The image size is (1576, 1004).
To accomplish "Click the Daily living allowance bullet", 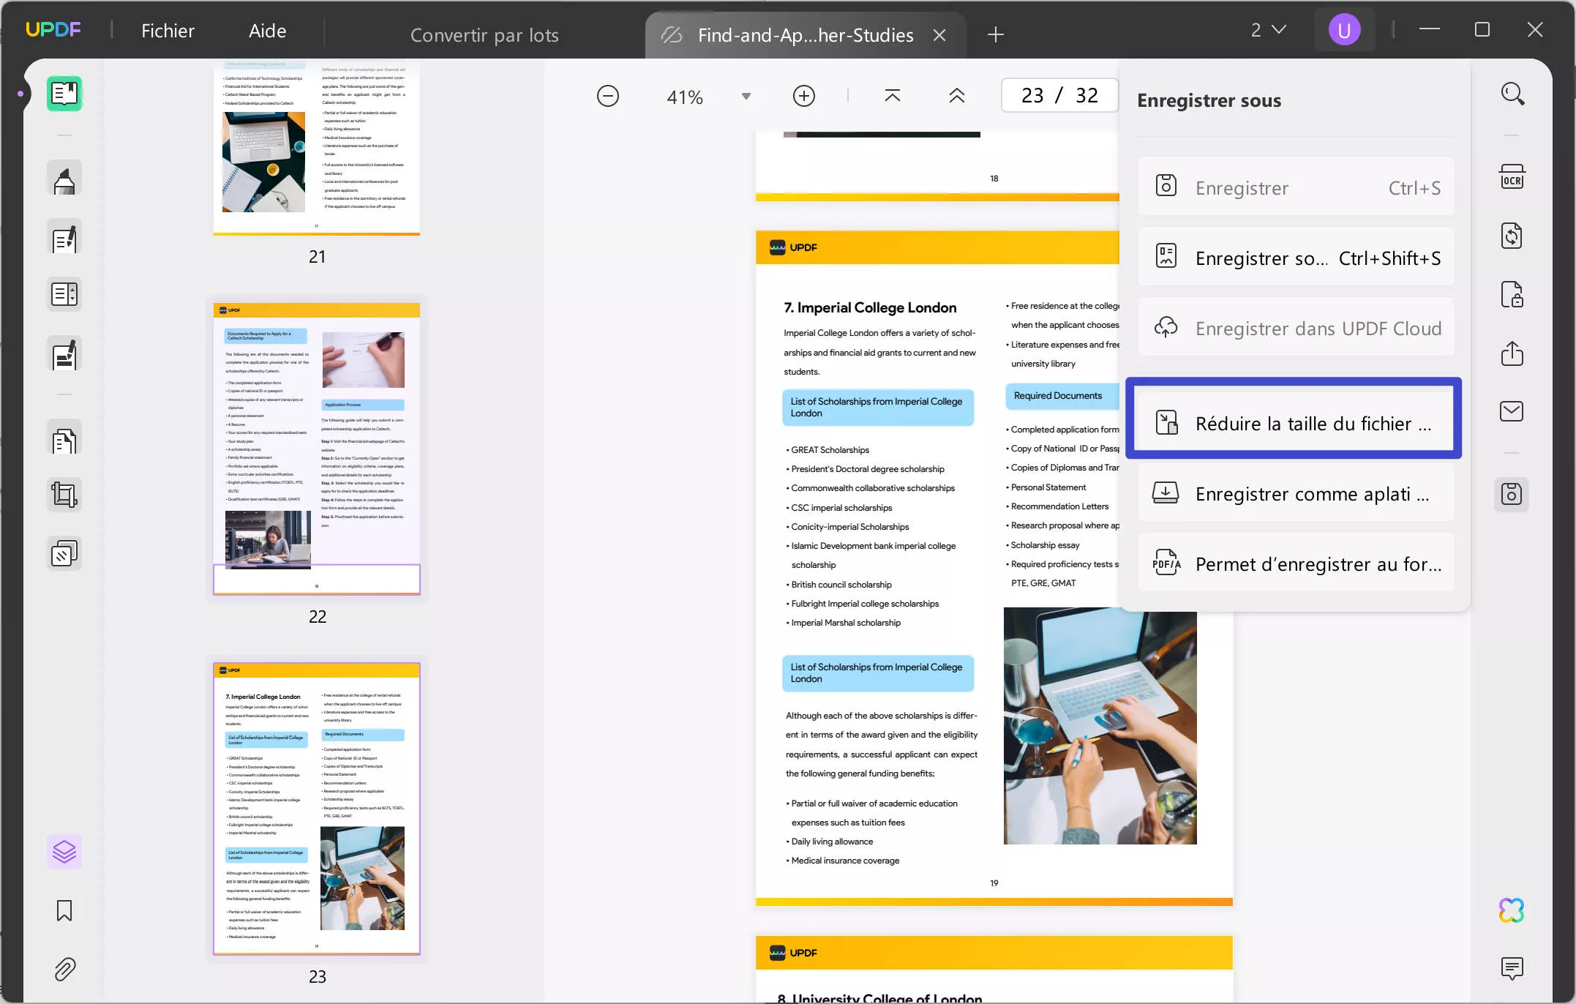I will tap(831, 842).
